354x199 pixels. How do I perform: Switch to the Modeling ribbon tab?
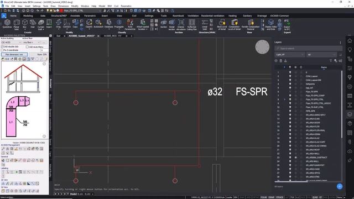coord(28,16)
